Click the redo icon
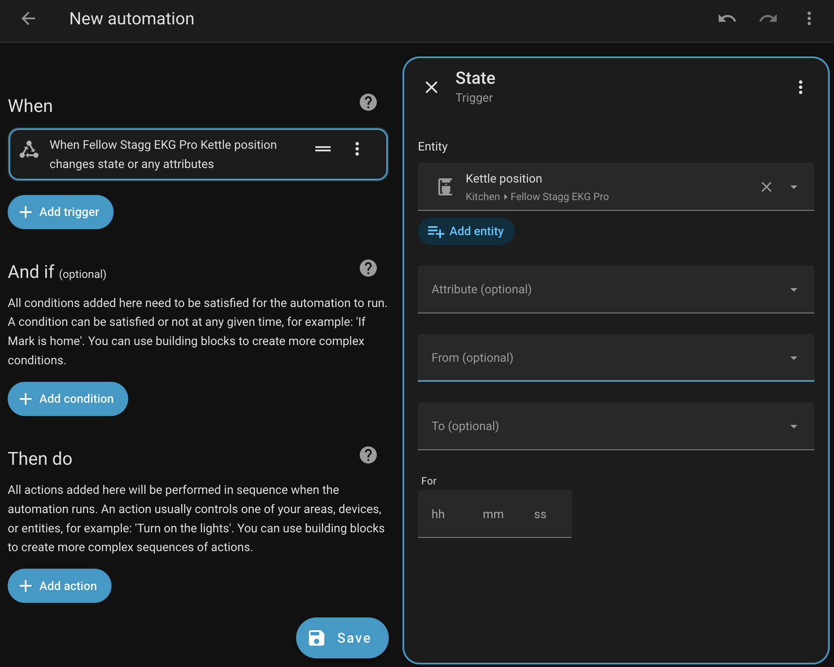The image size is (834, 667). click(768, 18)
